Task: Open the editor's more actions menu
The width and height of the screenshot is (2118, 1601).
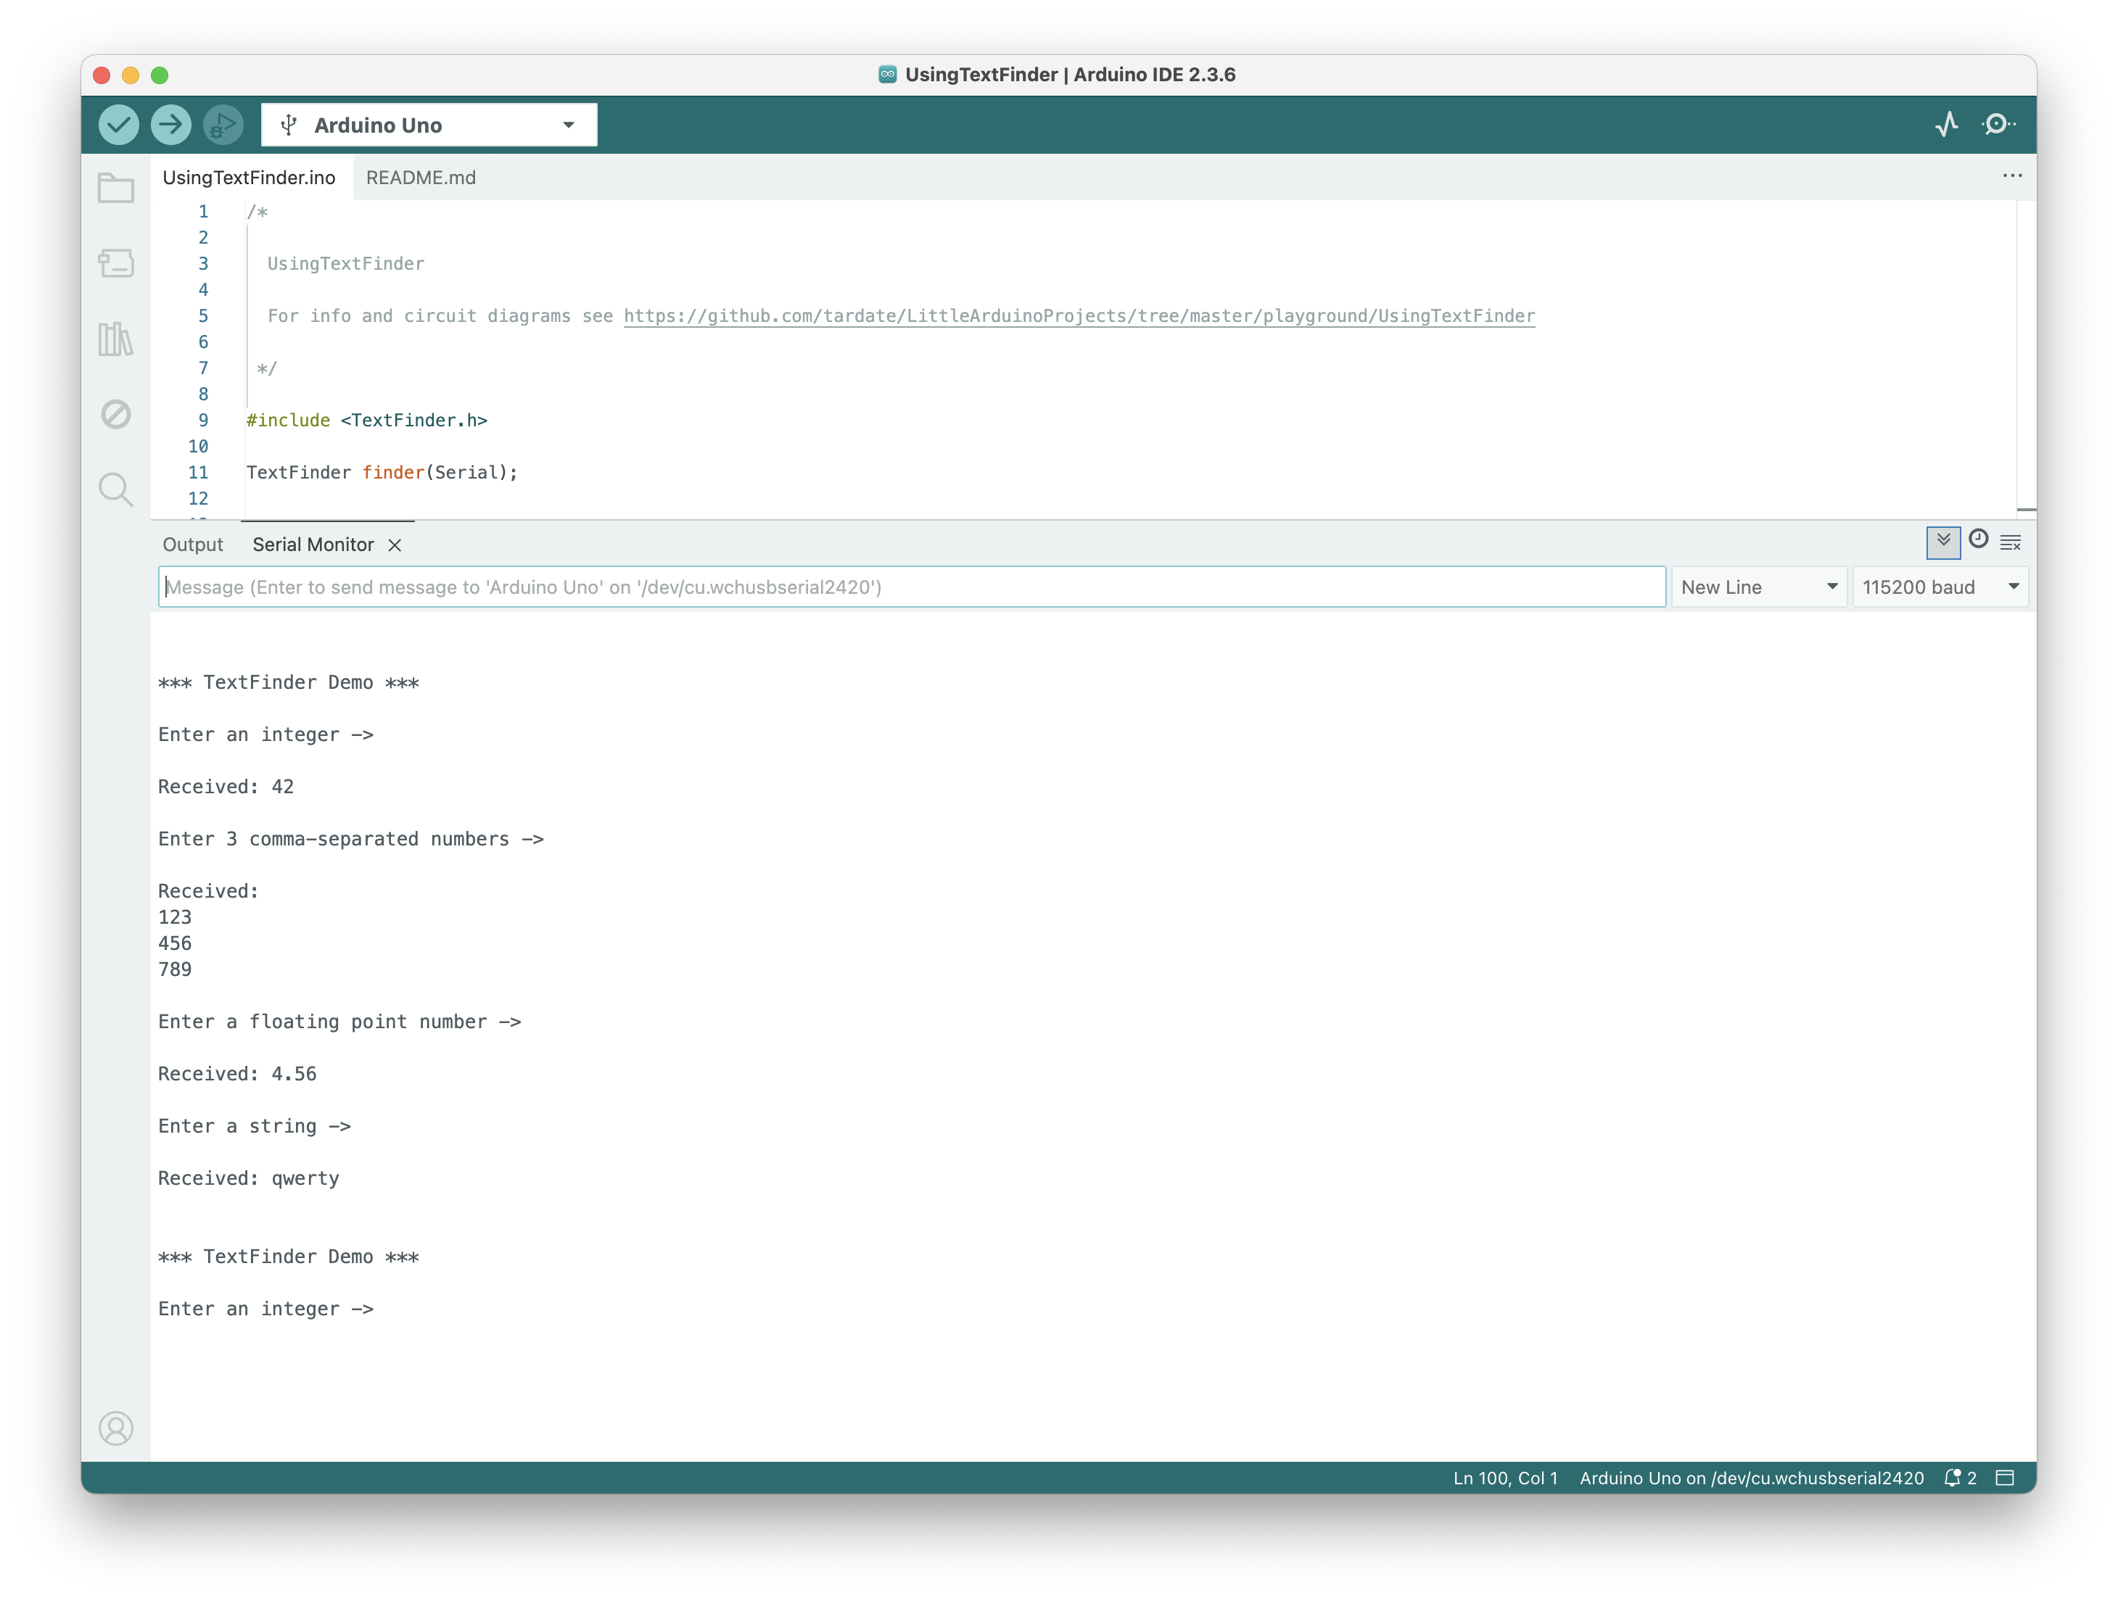Action: tap(2011, 176)
